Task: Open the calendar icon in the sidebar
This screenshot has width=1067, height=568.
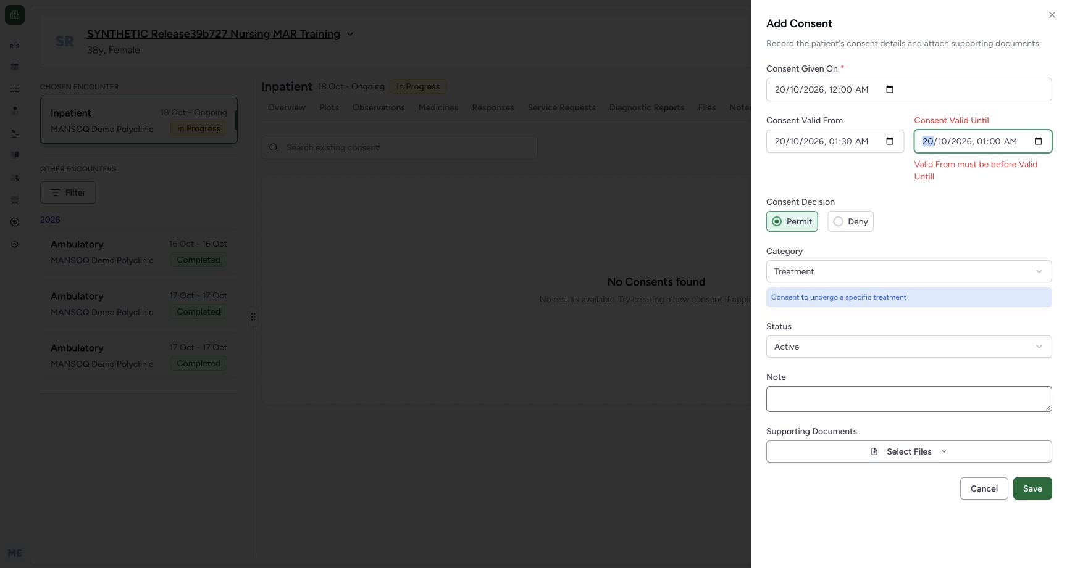Action: coord(15,67)
